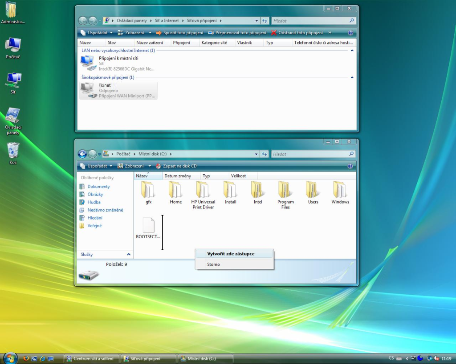Select the Windows folder
This screenshot has height=364, width=456.
[340, 192]
